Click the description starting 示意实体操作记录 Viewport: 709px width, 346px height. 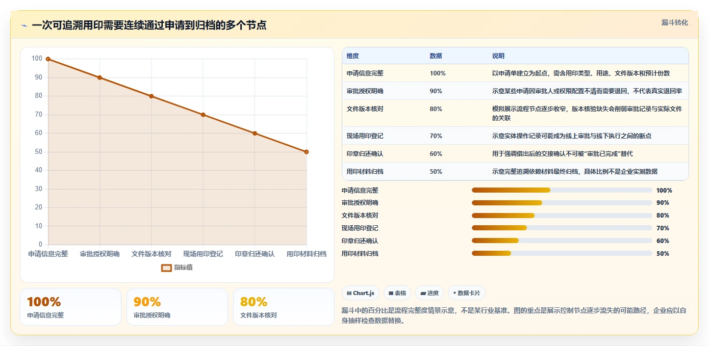coord(572,136)
